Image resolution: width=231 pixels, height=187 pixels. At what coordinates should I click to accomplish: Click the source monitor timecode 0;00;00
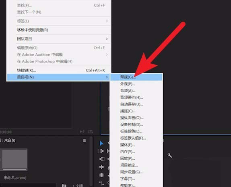6,132
